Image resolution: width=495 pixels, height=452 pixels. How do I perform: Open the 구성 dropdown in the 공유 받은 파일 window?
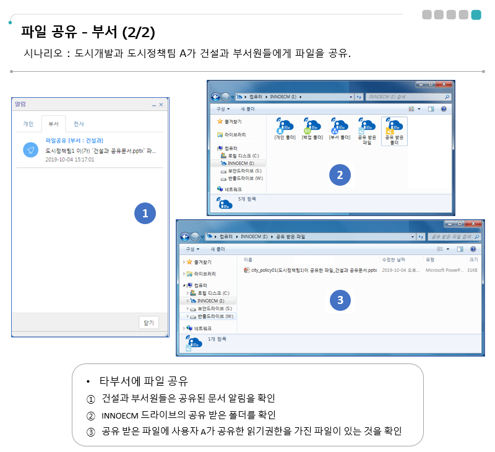(192, 249)
